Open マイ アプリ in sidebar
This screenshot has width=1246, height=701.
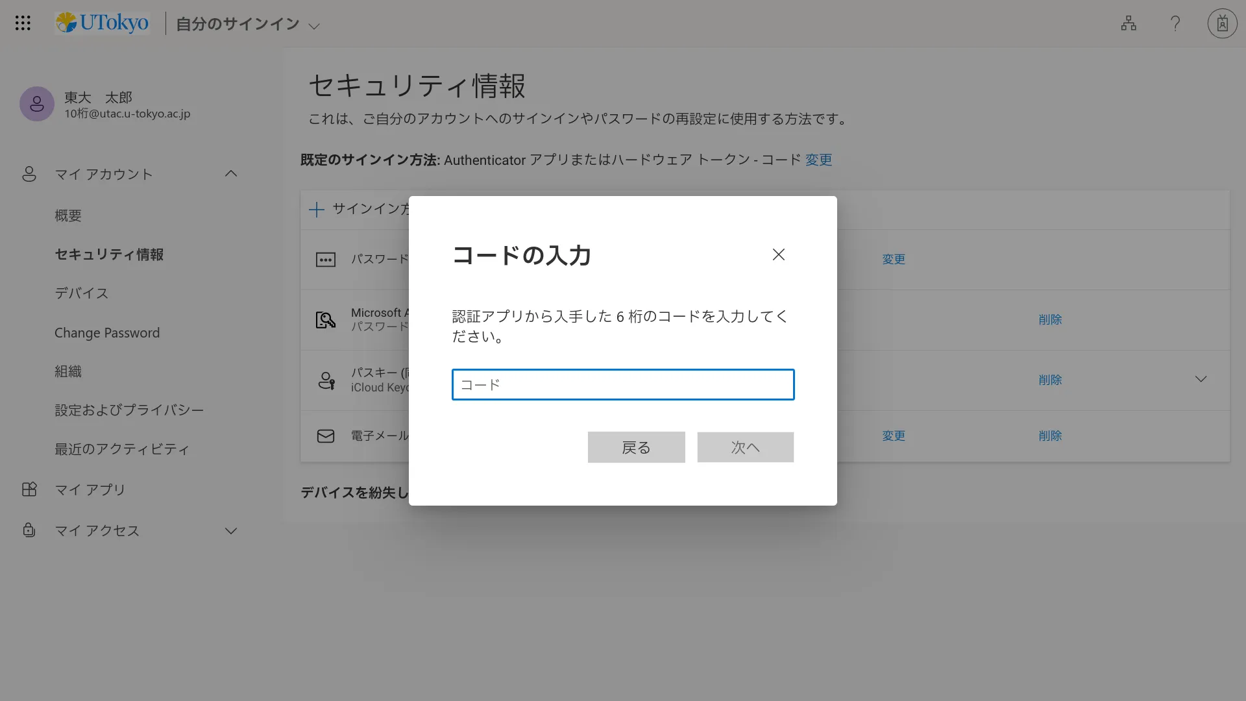(90, 490)
